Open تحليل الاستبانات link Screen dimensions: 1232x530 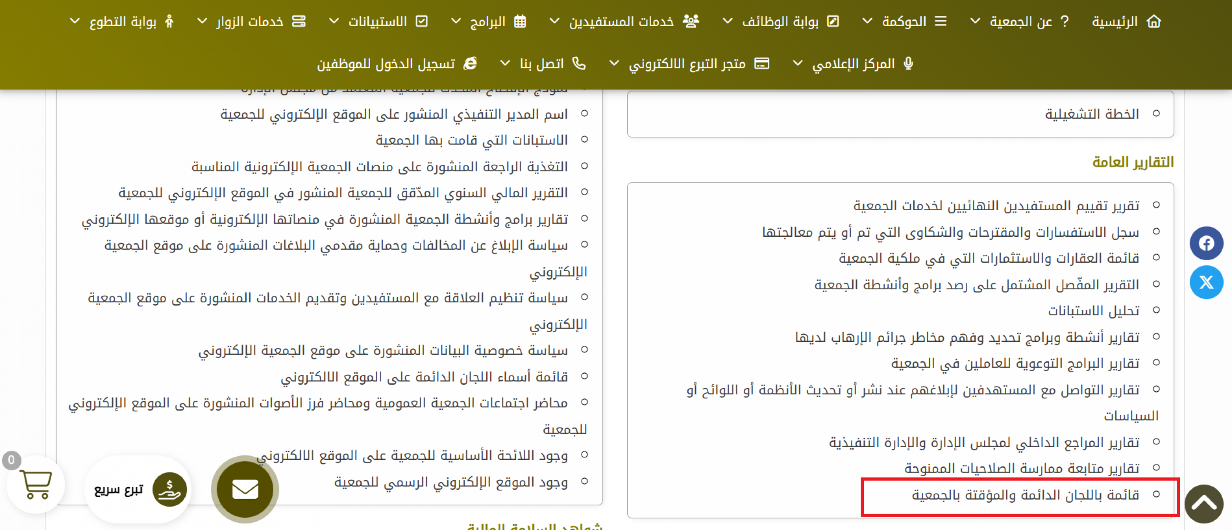point(1094,310)
